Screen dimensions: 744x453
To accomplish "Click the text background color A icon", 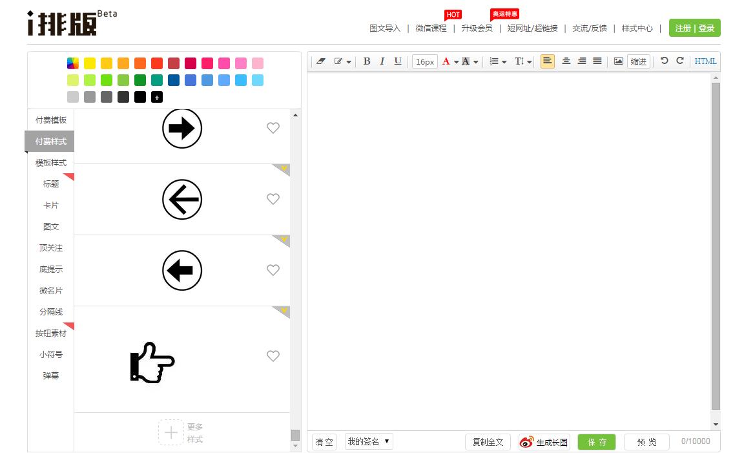I will [x=466, y=61].
